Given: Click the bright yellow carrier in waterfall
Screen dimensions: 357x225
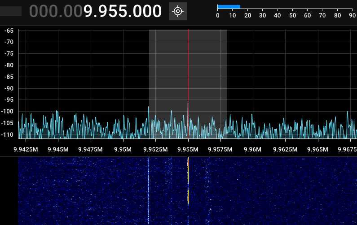Looking at the screenshot, I should coord(188,181).
